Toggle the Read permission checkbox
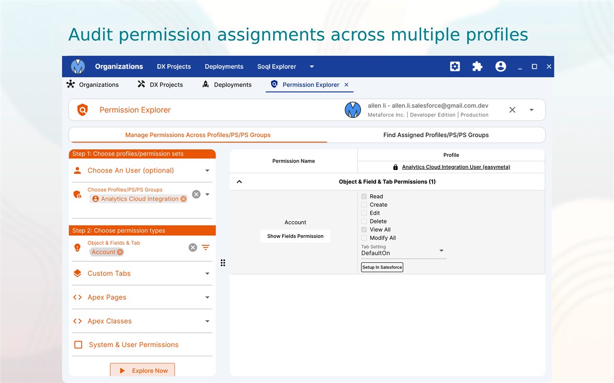This screenshot has width=614, height=383. point(364,197)
